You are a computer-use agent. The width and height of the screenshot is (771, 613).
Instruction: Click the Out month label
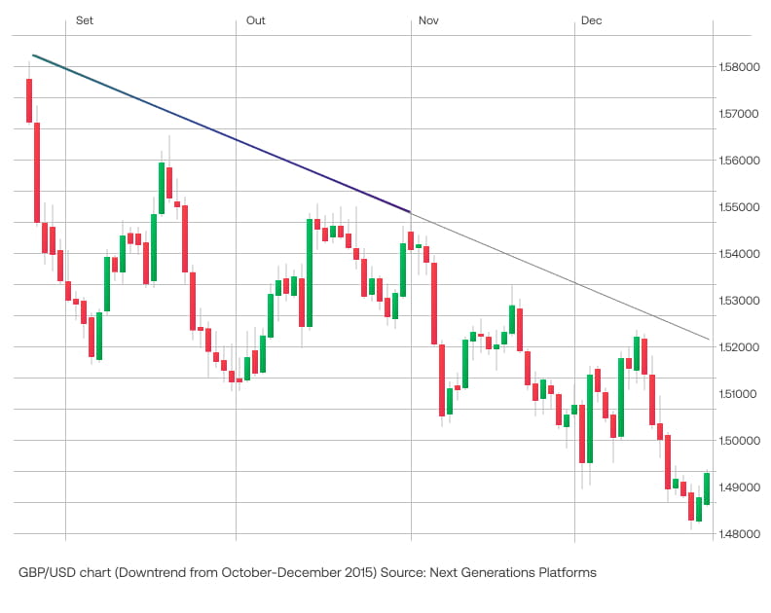(x=256, y=20)
